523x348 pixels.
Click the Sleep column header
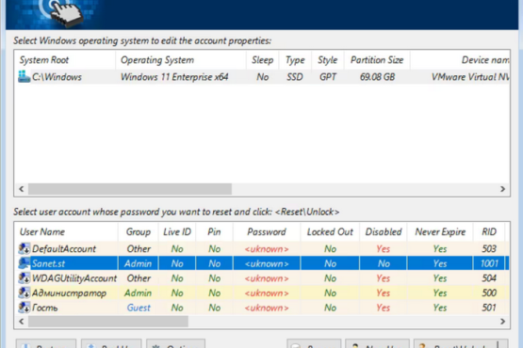[263, 60]
